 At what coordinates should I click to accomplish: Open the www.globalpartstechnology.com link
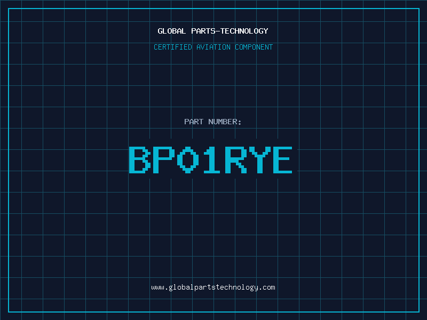coord(213,287)
